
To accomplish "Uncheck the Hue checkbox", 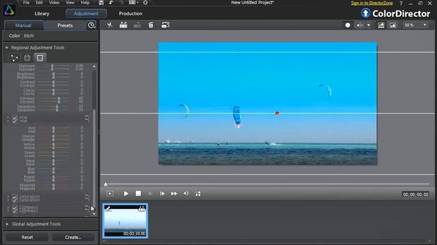I will pyautogui.click(x=15, y=119).
